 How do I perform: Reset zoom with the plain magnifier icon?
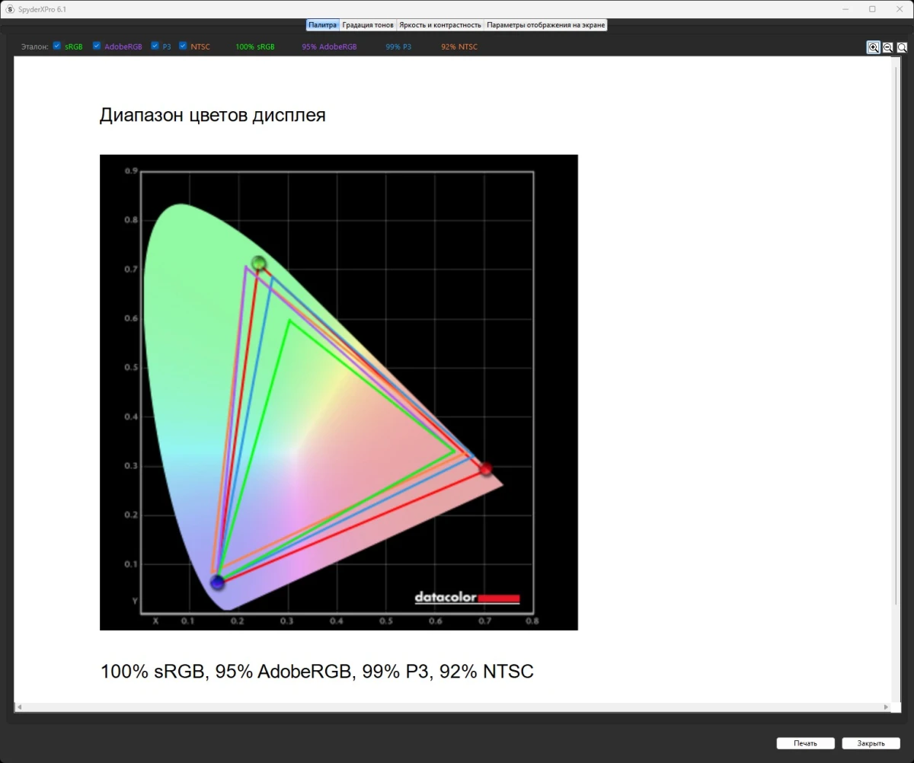[x=902, y=47]
